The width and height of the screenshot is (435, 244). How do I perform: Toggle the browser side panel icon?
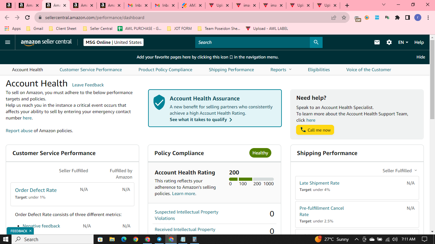pos(408,17)
